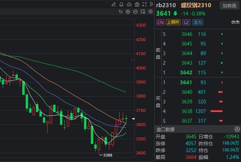
Task: Click the 3388 low price marker
Action: 107,155
